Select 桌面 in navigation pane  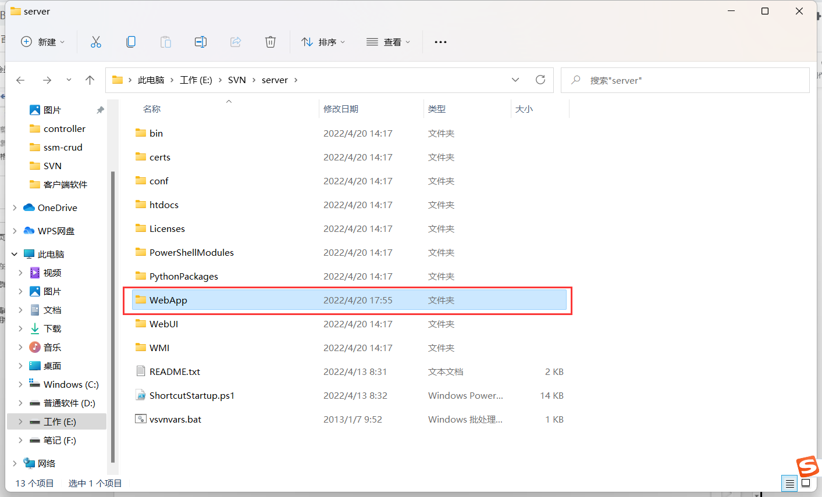pos(52,366)
